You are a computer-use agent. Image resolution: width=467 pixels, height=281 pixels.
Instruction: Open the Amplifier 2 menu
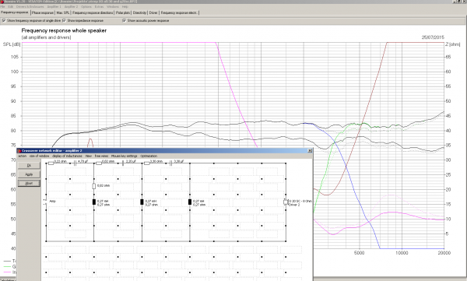click(x=71, y=6)
